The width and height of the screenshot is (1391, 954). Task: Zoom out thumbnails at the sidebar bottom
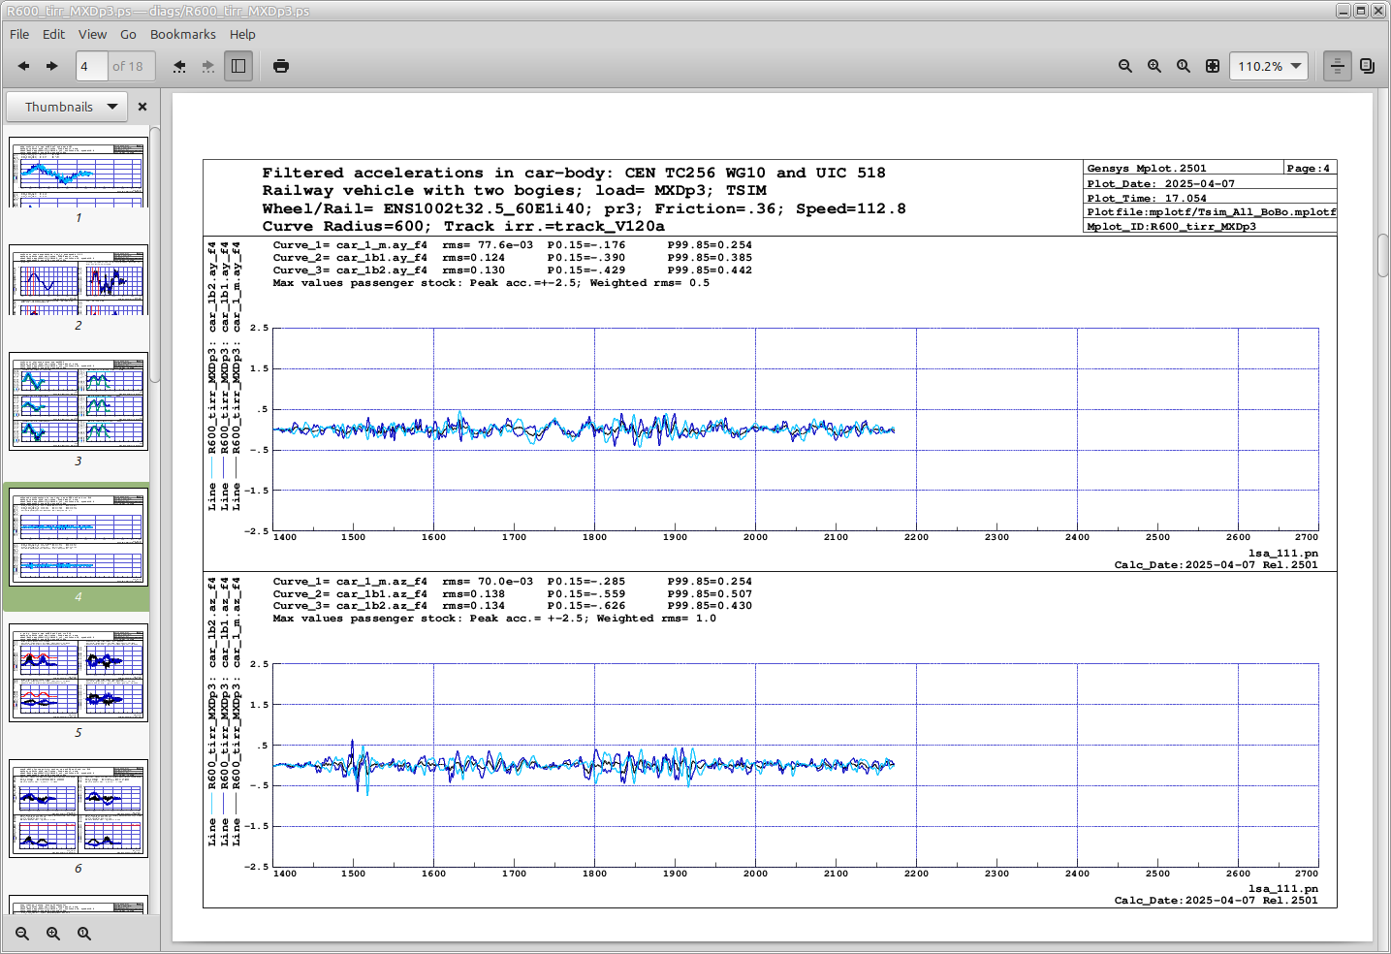point(22,934)
